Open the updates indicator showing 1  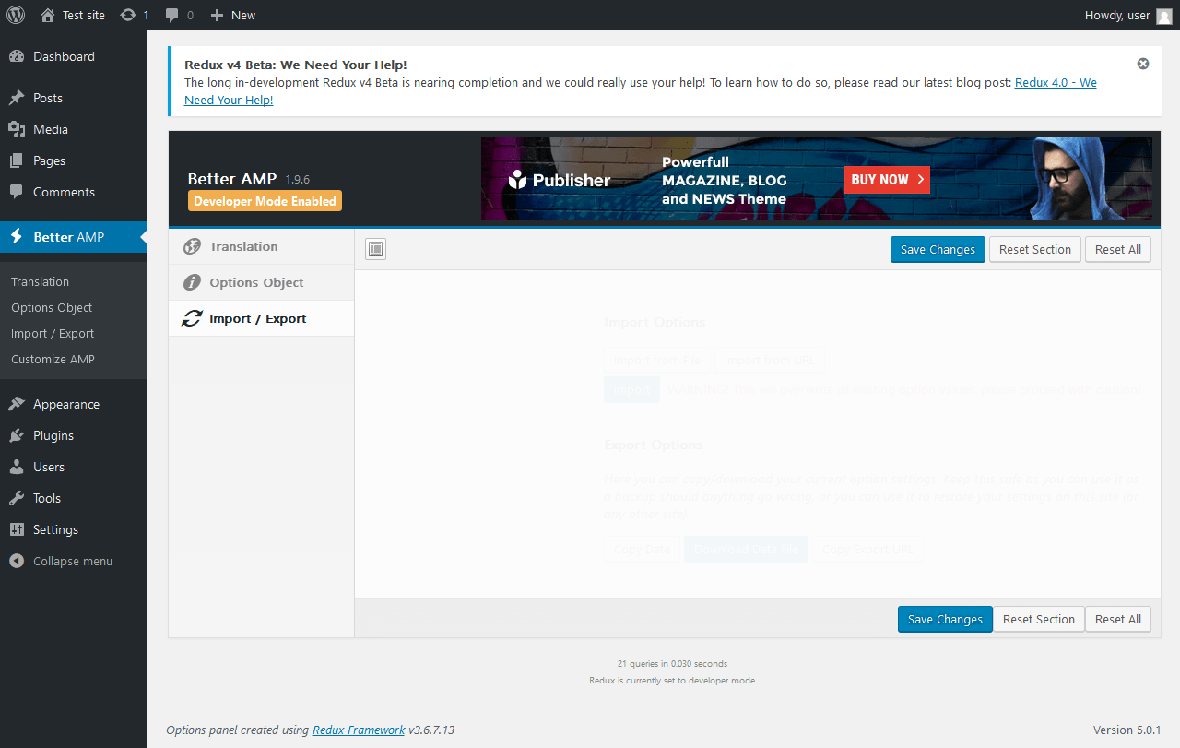(x=135, y=15)
